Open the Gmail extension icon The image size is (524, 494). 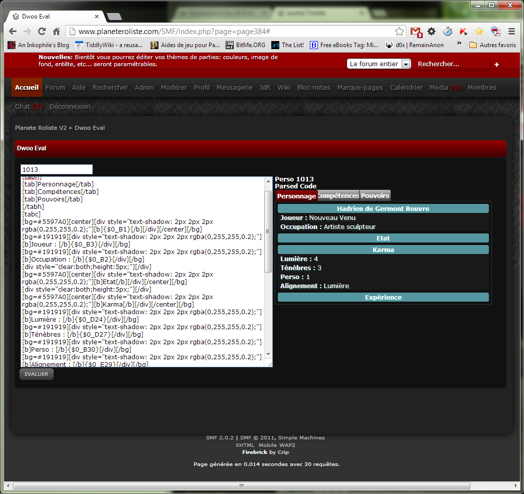point(416,32)
